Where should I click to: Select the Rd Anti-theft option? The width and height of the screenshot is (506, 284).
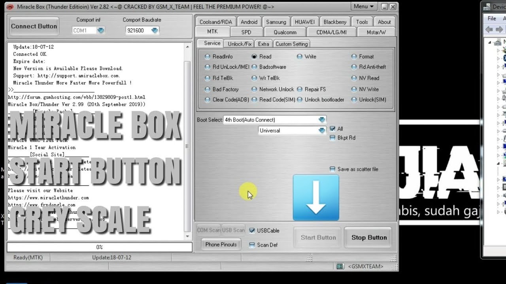tap(354, 67)
